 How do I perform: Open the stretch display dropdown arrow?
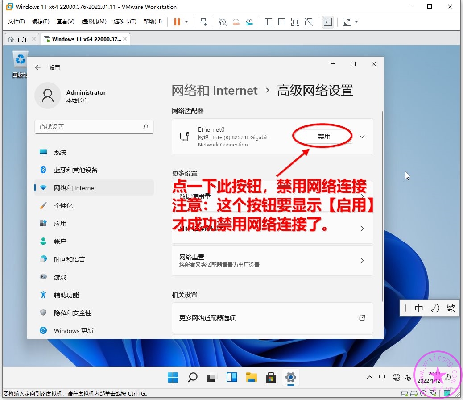coord(356,21)
